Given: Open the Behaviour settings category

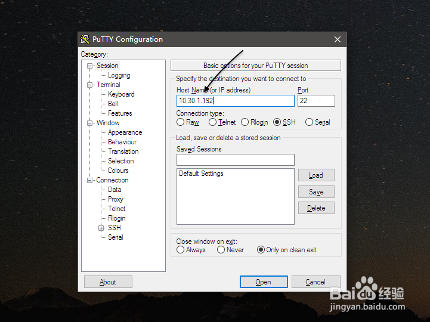Looking at the screenshot, I should (122, 142).
